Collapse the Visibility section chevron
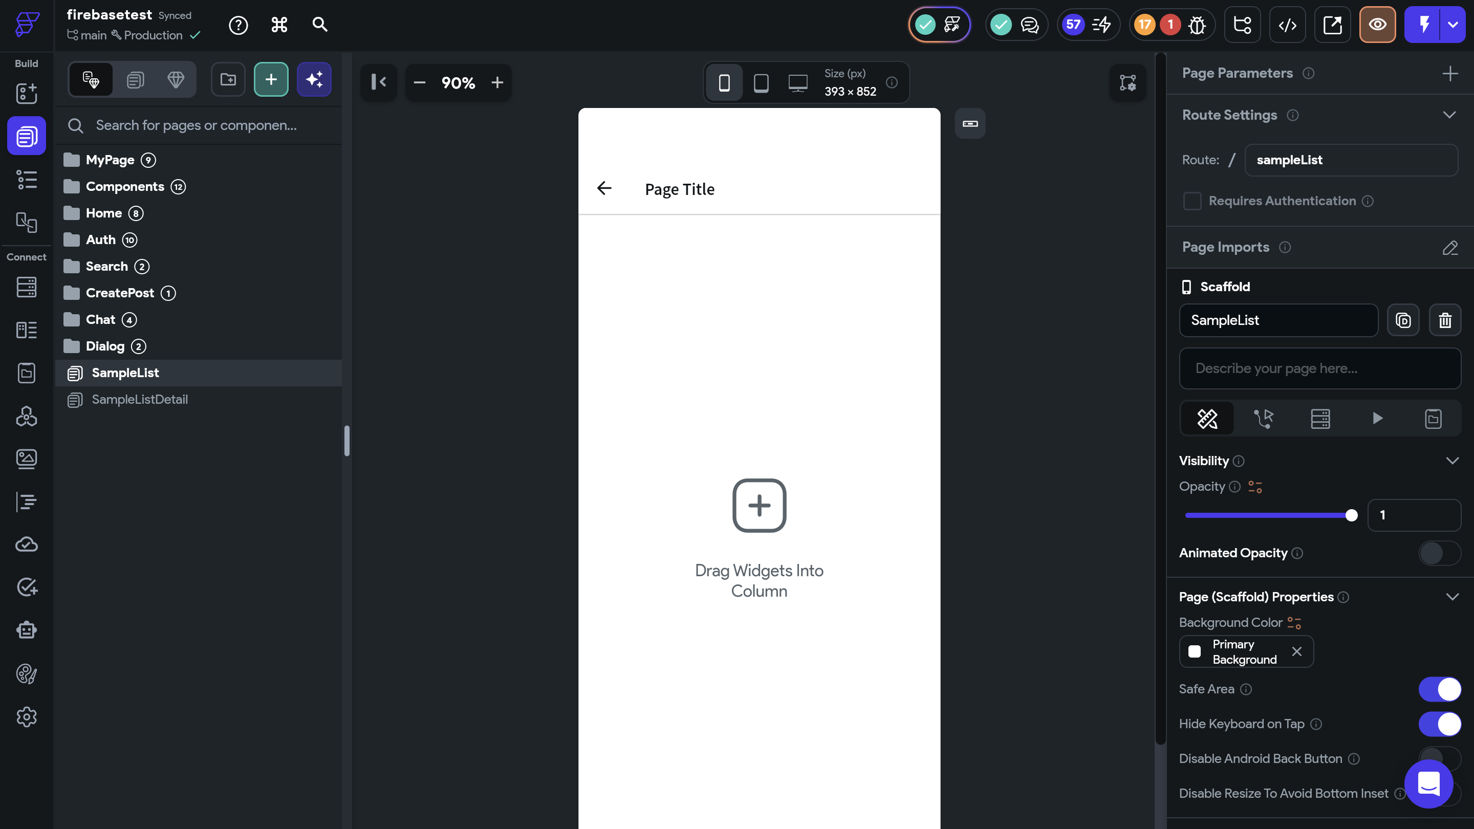The height and width of the screenshot is (829, 1474). tap(1451, 461)
